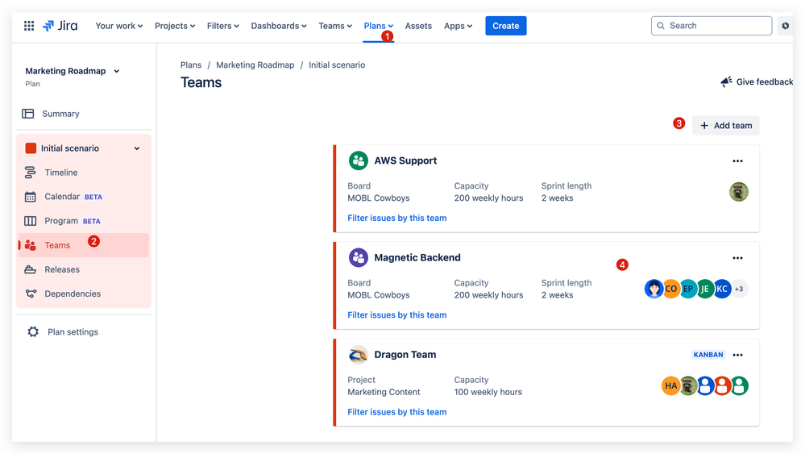Show the +3 additional members
The height and width of the screenshot is (454, 805).
click(739, 289)
